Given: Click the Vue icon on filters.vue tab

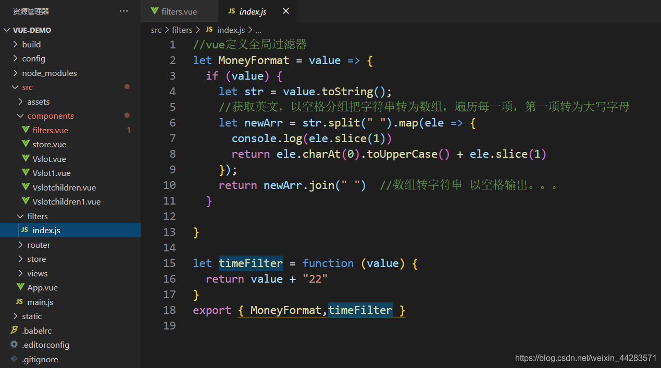Looking at the screenshot, I should pyautogui.click(x=154, y=11).
